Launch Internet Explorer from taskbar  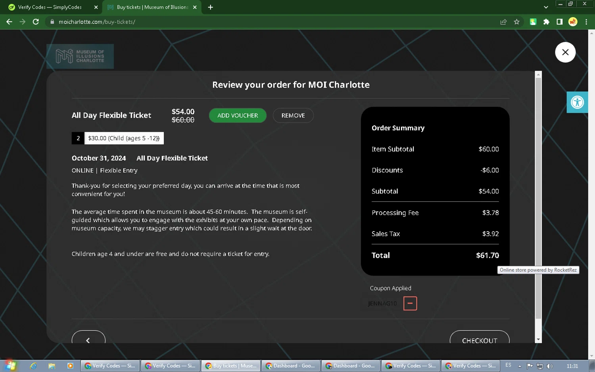point(33,366)
